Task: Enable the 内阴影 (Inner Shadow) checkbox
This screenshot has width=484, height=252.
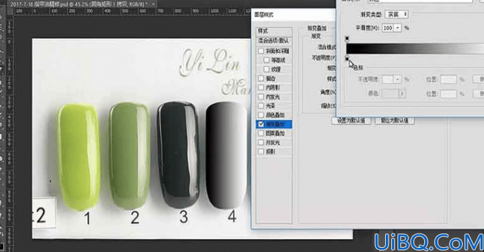Action: click(x=261, y=88)
